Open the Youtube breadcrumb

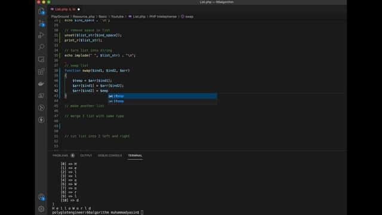point(117,17)
